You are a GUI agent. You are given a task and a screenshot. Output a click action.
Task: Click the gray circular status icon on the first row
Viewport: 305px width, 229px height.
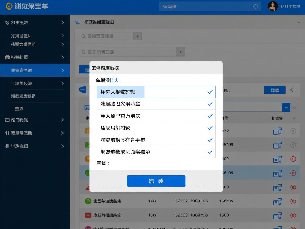pos(293,131)
